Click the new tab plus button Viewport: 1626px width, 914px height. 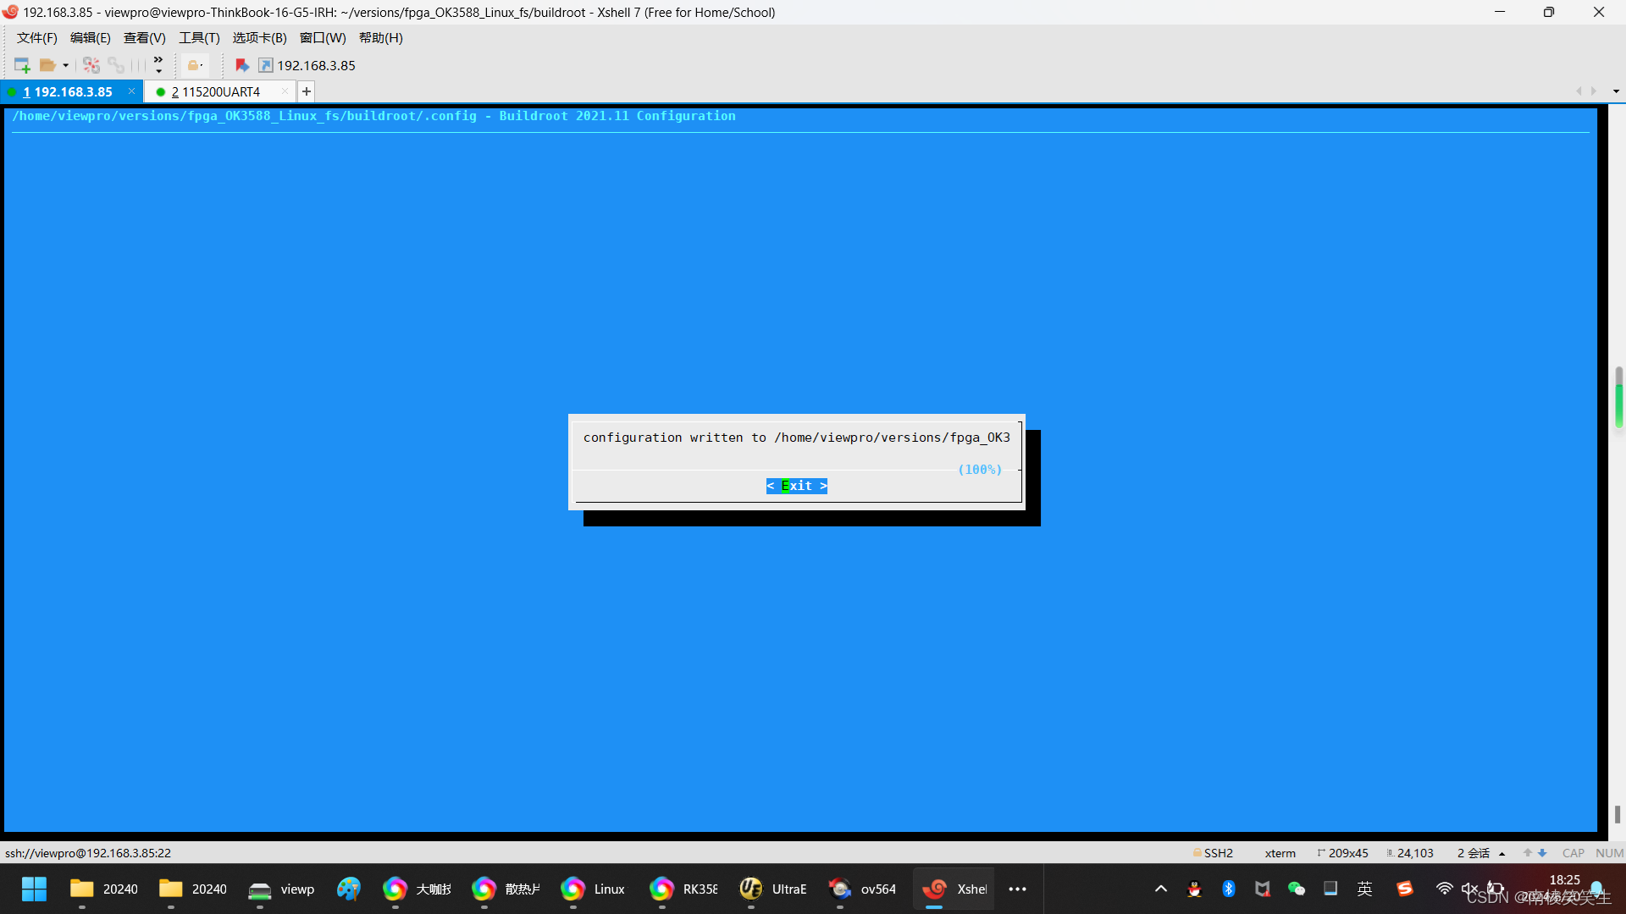(306, 91)
